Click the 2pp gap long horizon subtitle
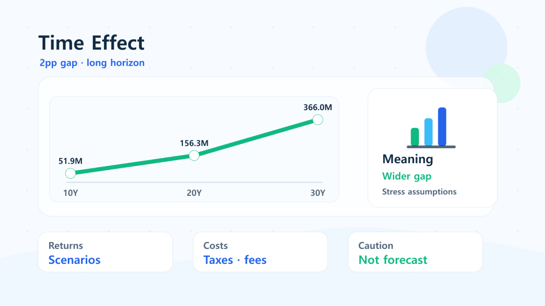545x306 pixels. tap(92, 63)
